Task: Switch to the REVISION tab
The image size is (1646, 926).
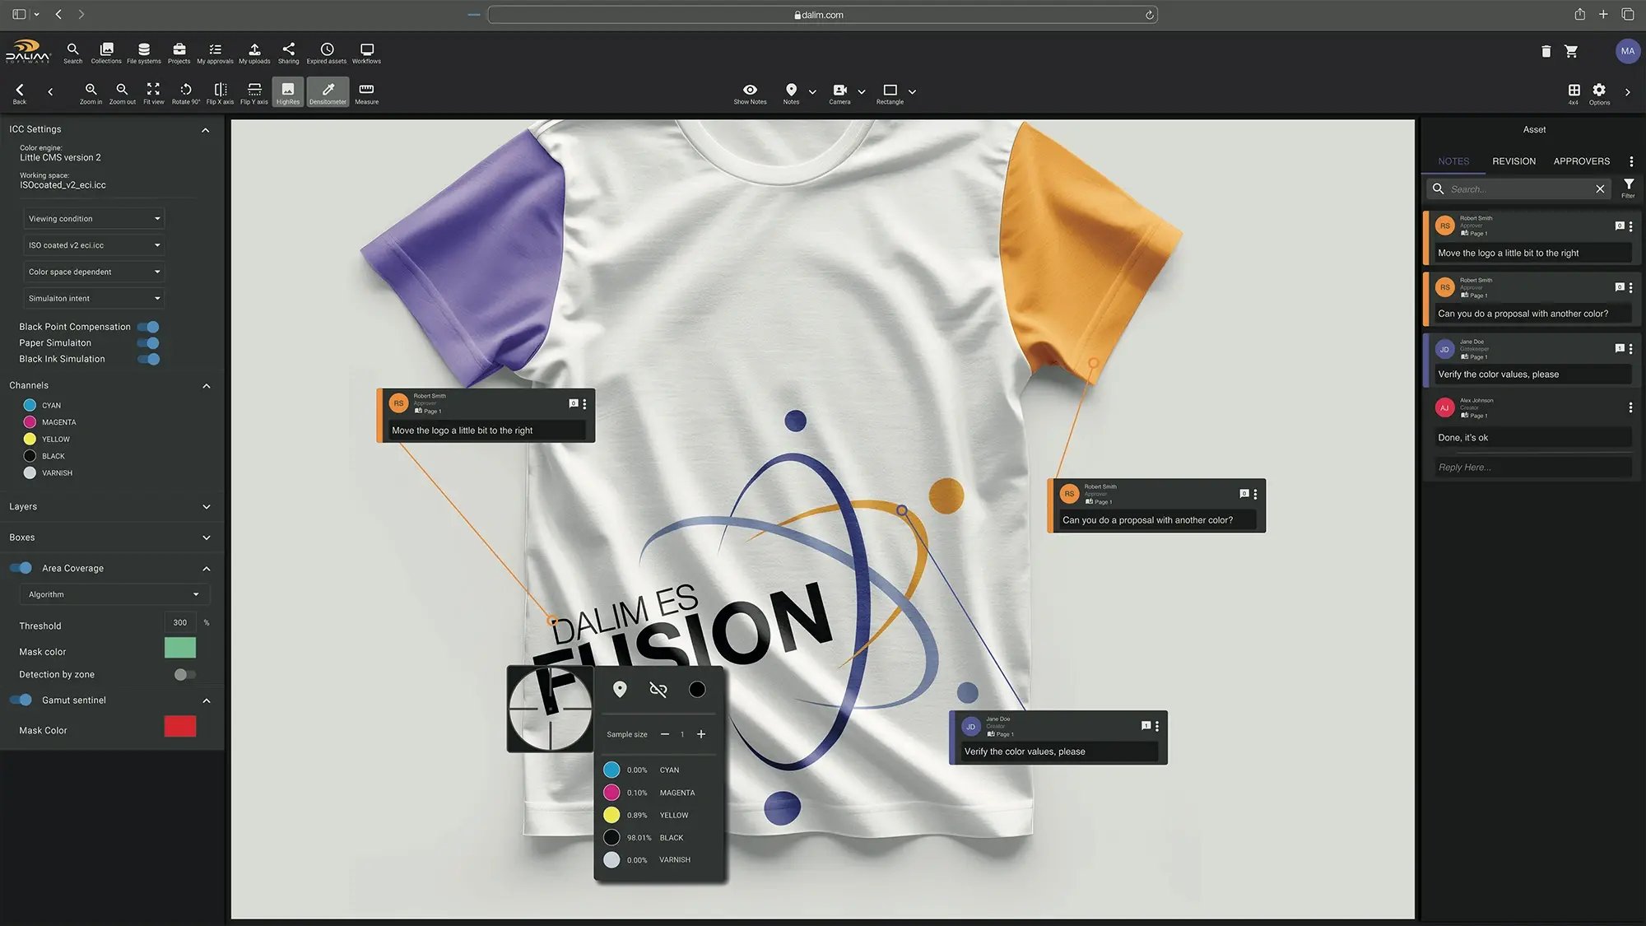Action: tap(1513, 161)
